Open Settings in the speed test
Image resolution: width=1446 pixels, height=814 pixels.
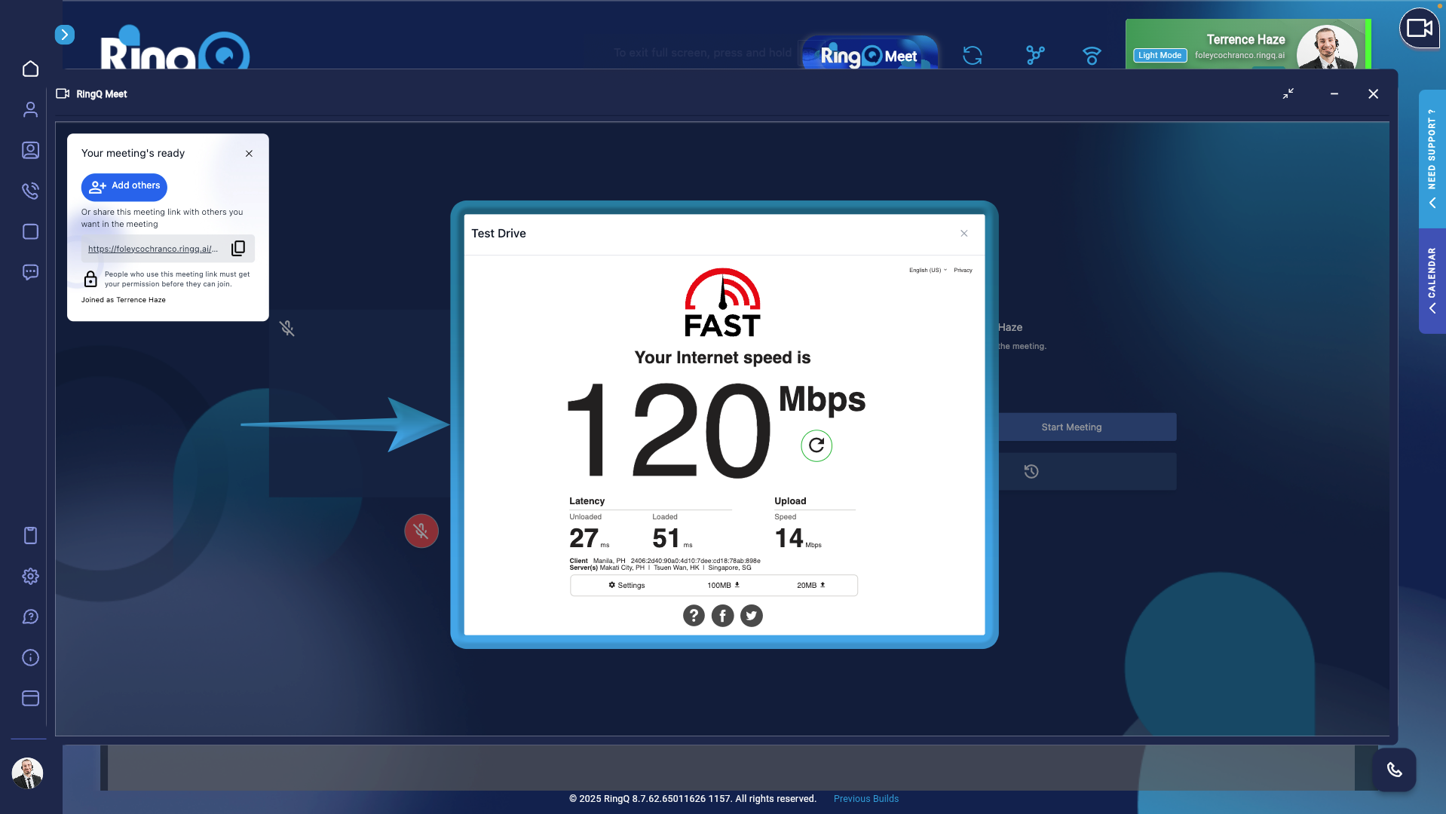(x=626, y=586)
